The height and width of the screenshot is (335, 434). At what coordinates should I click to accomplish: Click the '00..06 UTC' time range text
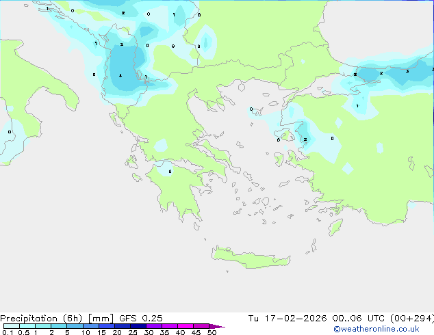359,319
